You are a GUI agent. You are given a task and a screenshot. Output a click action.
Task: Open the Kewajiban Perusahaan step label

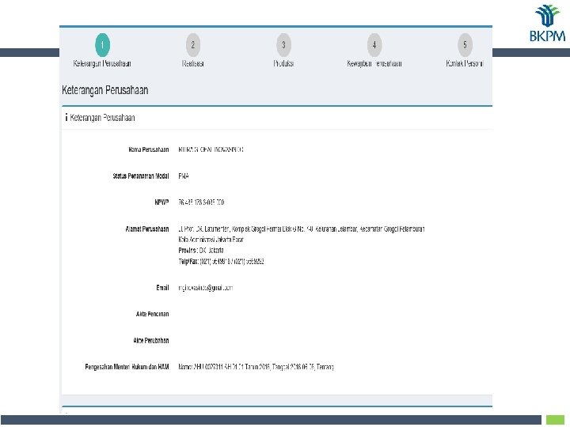(x=374, y=63)
